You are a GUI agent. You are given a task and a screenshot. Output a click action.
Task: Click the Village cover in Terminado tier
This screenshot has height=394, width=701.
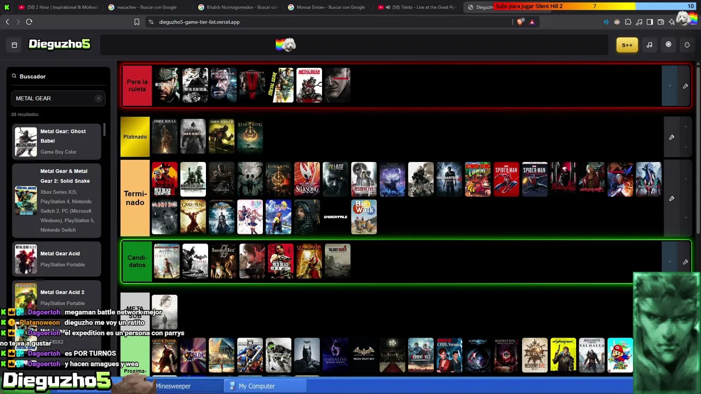point(336,179)
